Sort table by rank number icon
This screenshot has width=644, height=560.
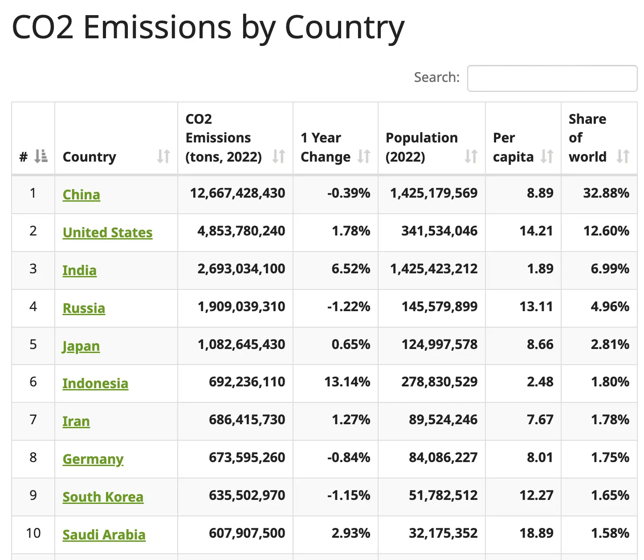41,156
